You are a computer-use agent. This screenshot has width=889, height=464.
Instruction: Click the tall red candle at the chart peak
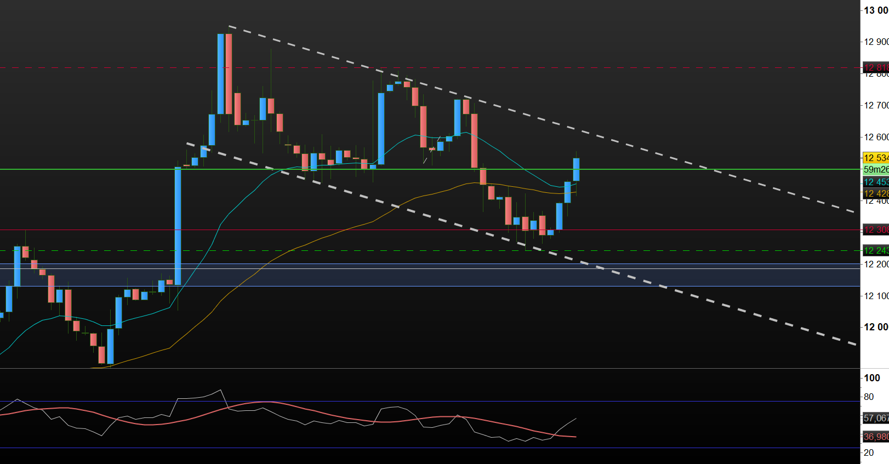[229, 74]
